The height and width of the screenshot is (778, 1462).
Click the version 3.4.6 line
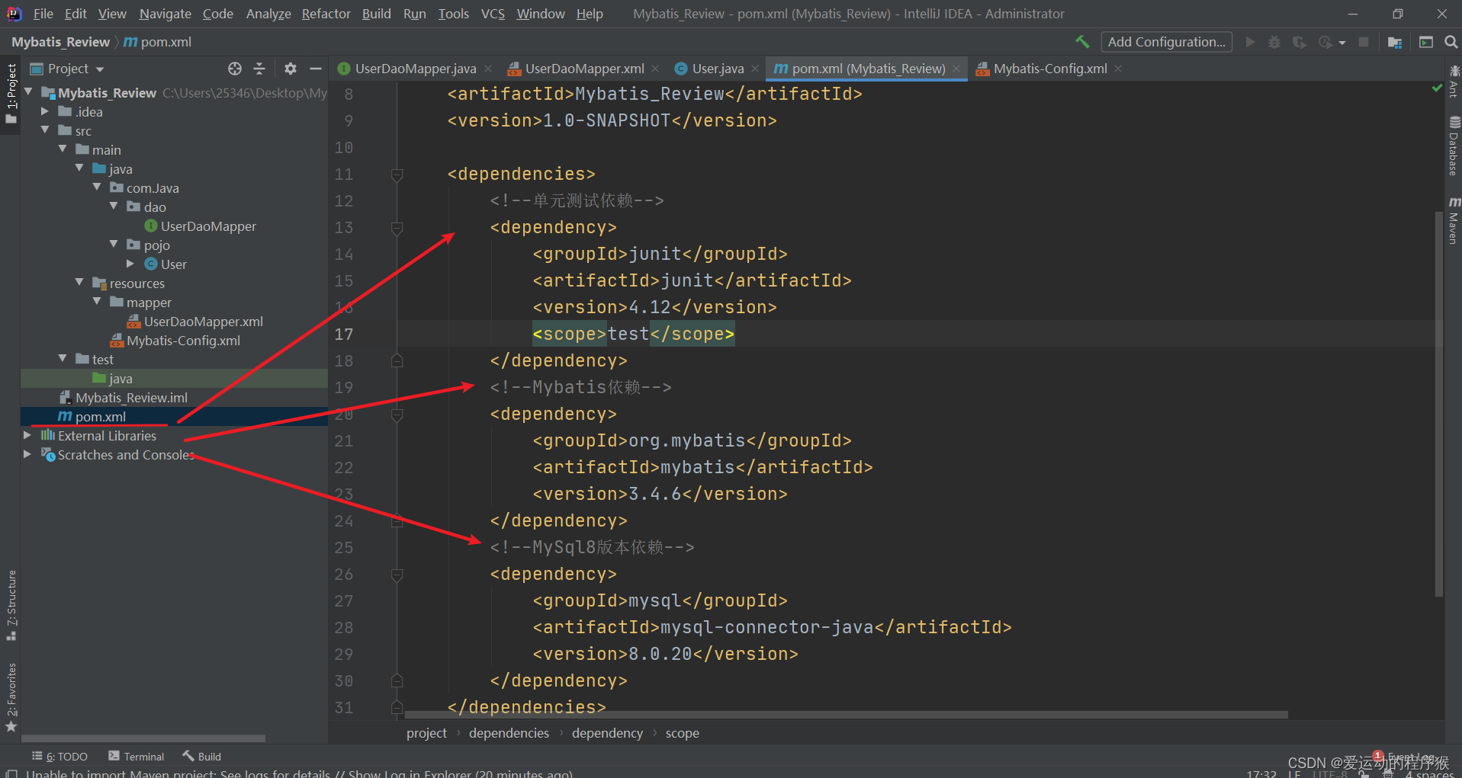tap(660, 494)
